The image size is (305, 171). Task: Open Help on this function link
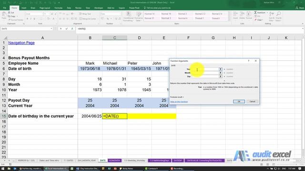tap(179, 102)
